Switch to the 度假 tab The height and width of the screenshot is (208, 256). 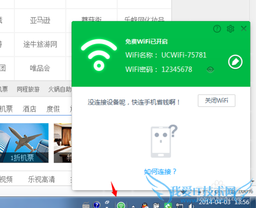click(x=53, y=109)
